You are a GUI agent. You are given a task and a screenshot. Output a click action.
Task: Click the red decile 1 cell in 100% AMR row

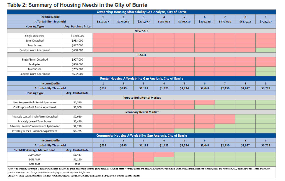point(103,154)
